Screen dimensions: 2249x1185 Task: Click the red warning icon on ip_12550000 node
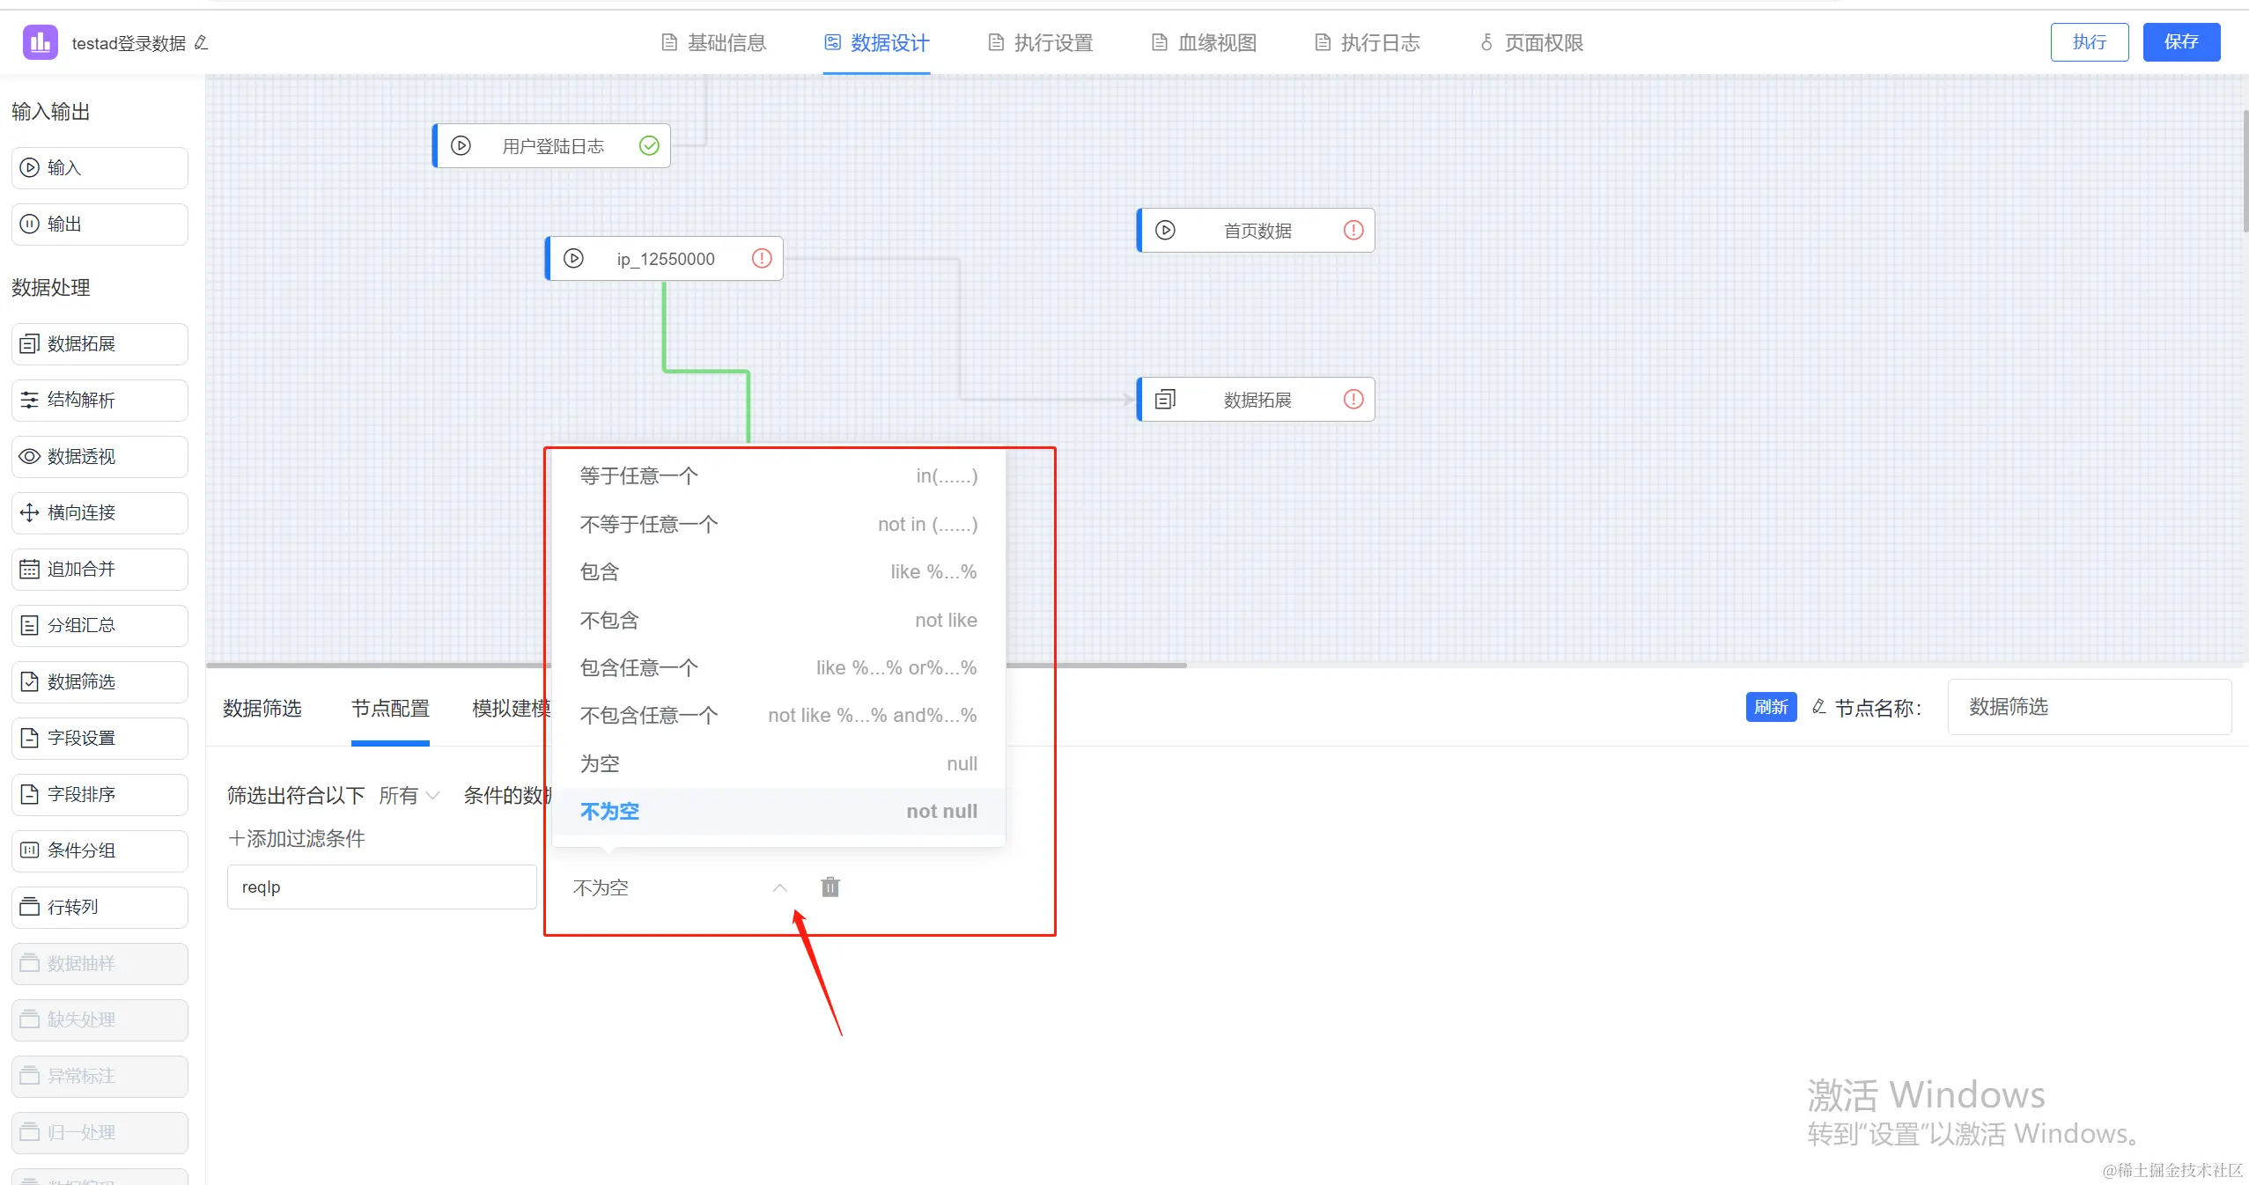click(762, 258)
